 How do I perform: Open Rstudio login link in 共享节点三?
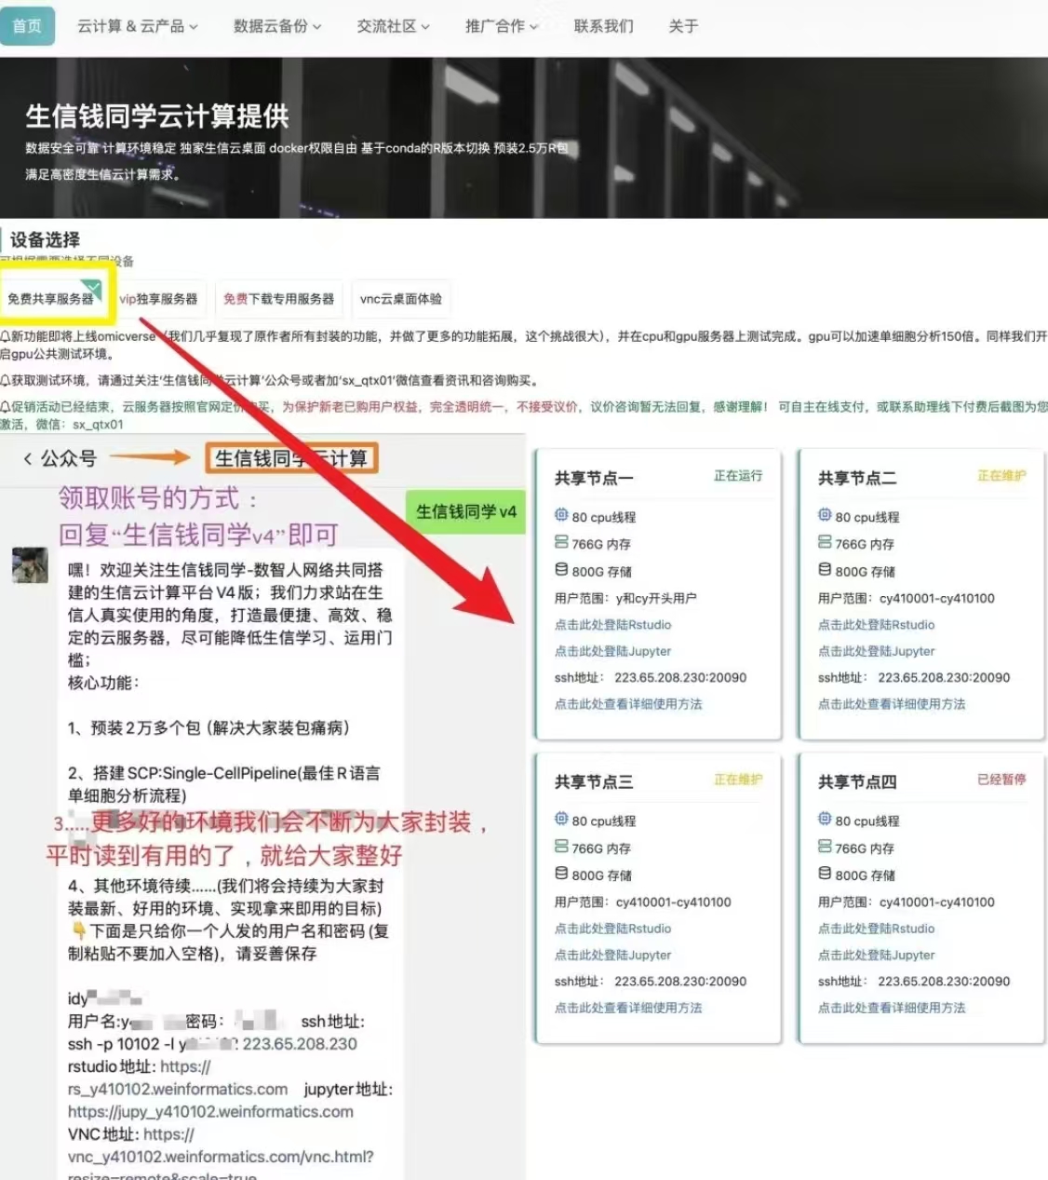point(613,929)
